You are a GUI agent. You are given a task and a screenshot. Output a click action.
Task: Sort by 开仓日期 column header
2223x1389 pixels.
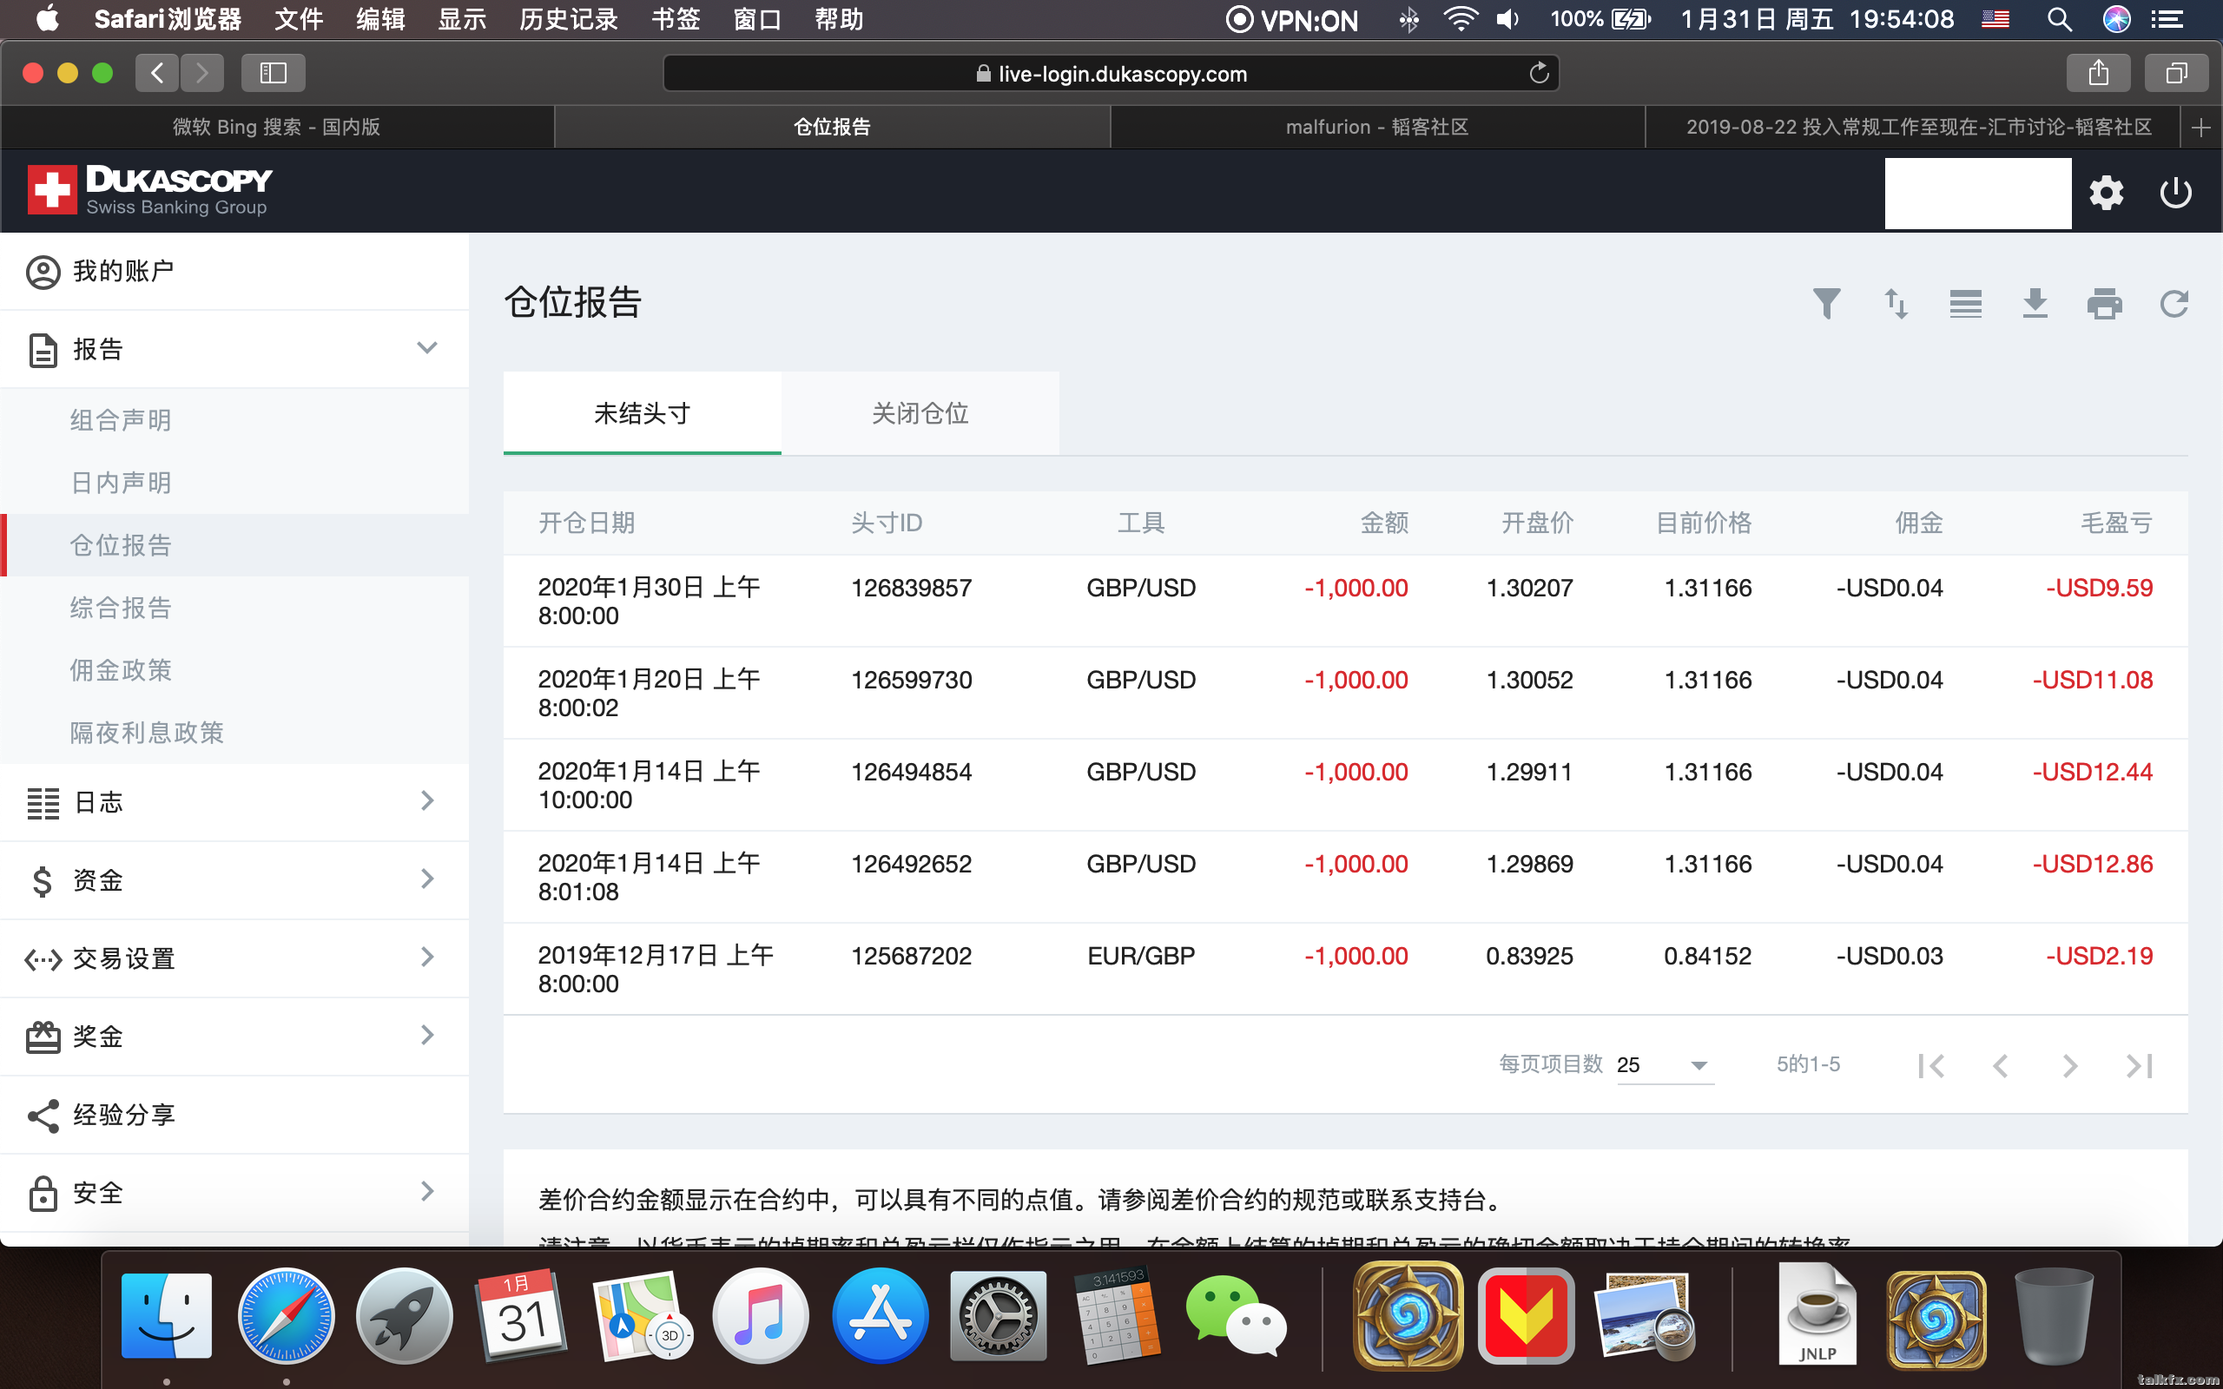(x=586, y=523)
